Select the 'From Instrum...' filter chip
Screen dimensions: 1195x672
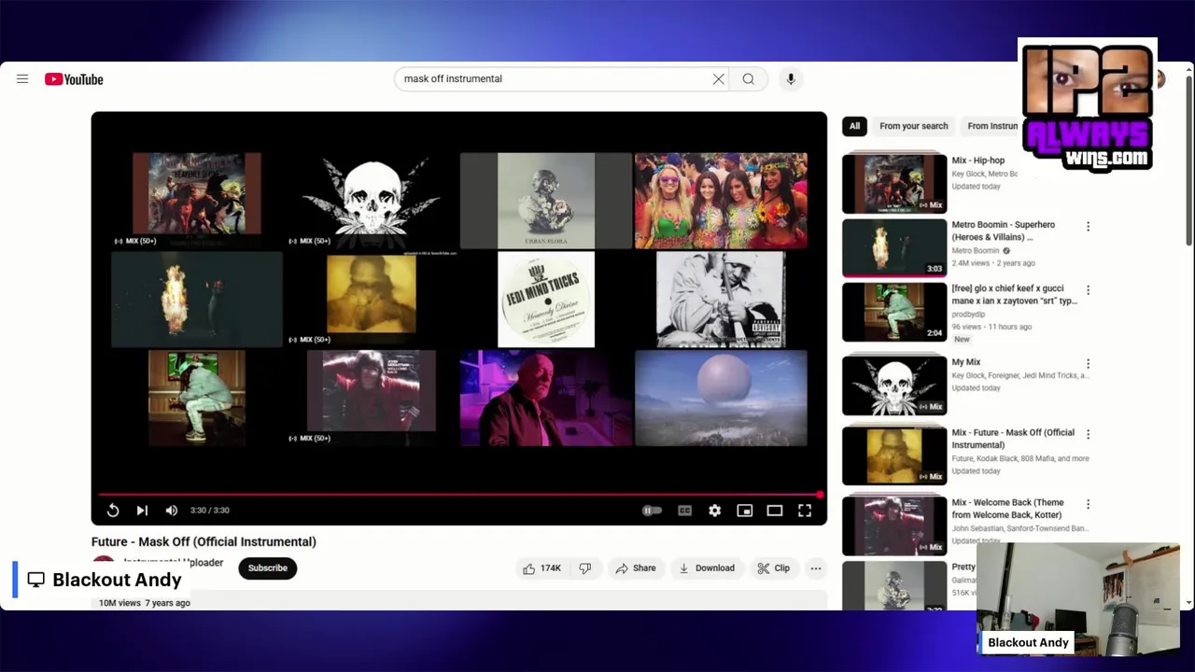[x=991, y=126]
